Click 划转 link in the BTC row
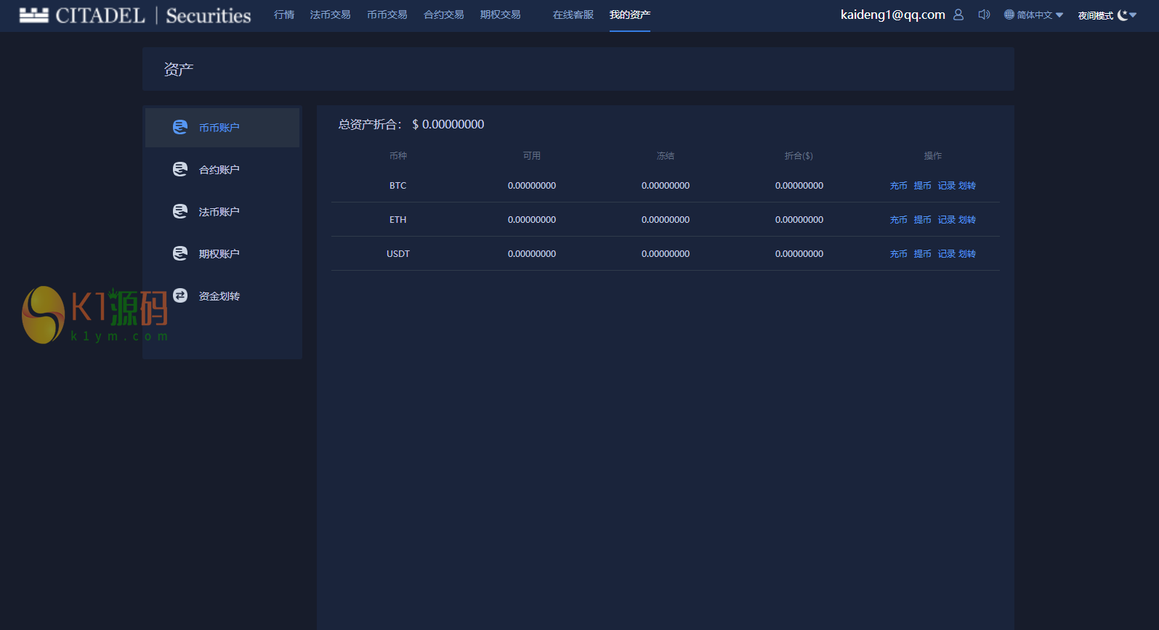Screen dimensions: 1159x630 967,186
